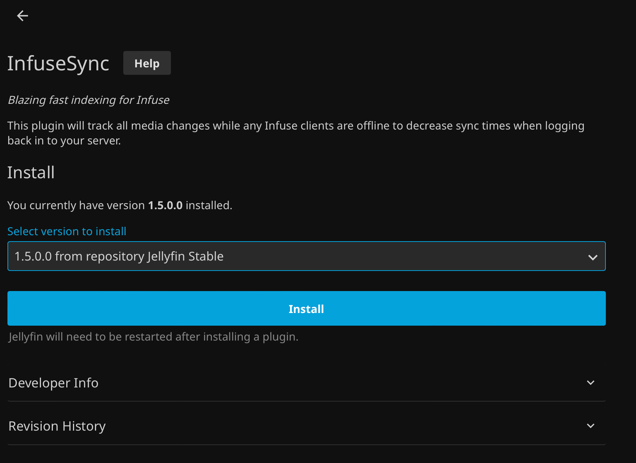Click the Install button

coord(306,308)
